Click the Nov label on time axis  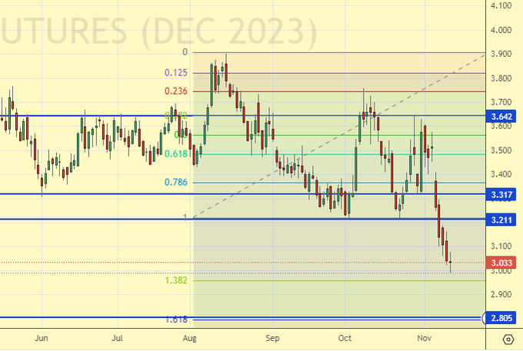coord(423,338)
